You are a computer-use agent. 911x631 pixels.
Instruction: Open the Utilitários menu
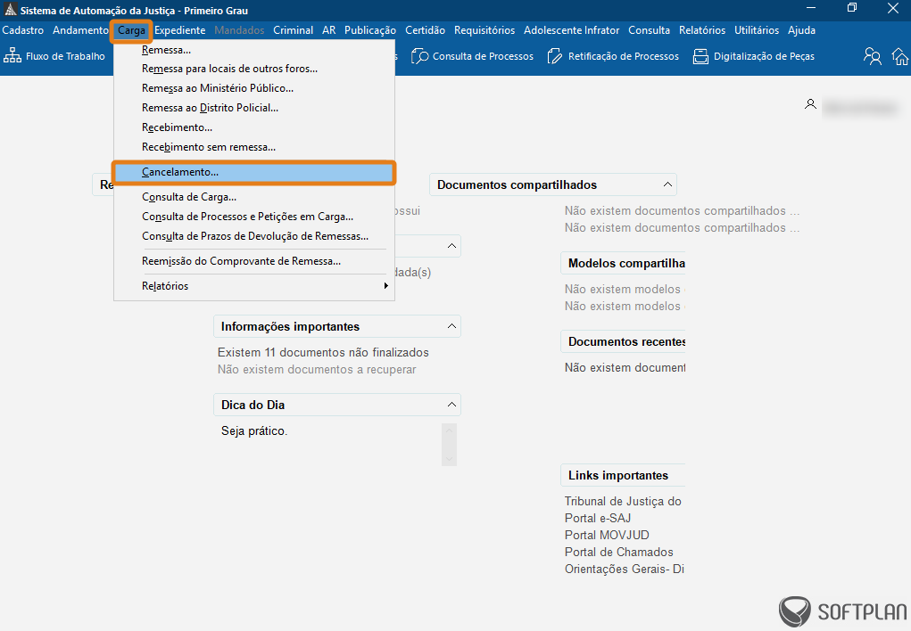tap(757, 30)
